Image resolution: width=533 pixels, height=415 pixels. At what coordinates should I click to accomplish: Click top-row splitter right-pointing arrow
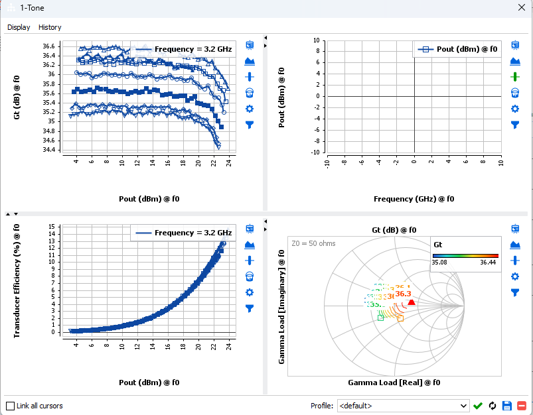click(x=266, y=46)
